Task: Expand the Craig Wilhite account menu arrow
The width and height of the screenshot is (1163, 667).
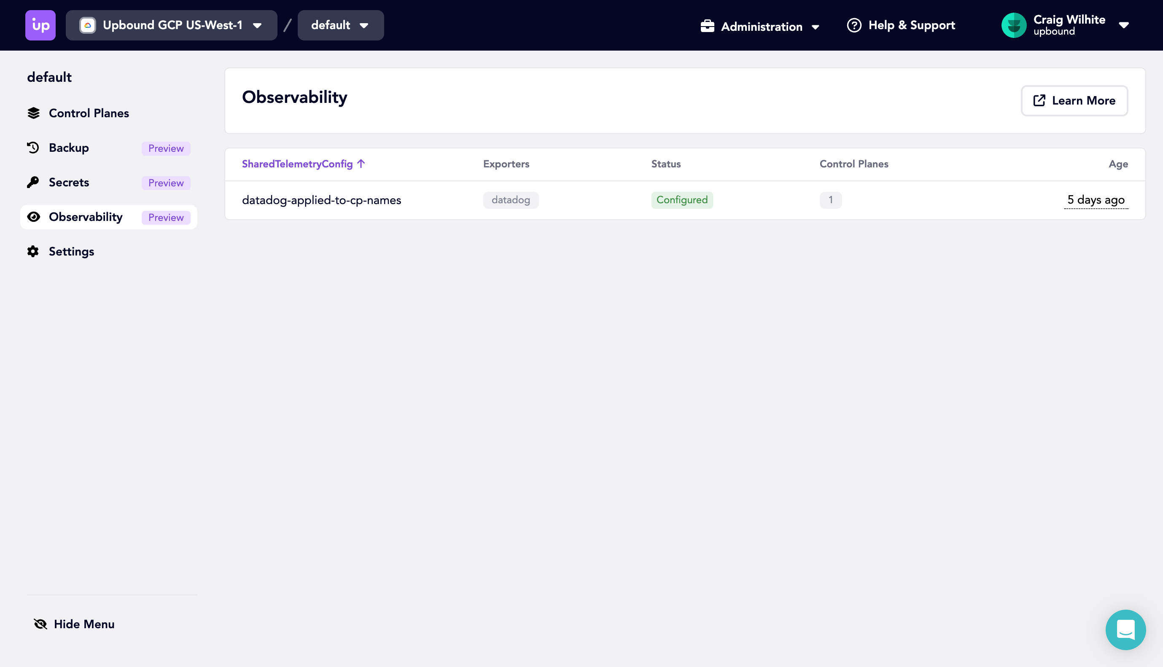Action: pyautogui.click(x=1124, y=26)
